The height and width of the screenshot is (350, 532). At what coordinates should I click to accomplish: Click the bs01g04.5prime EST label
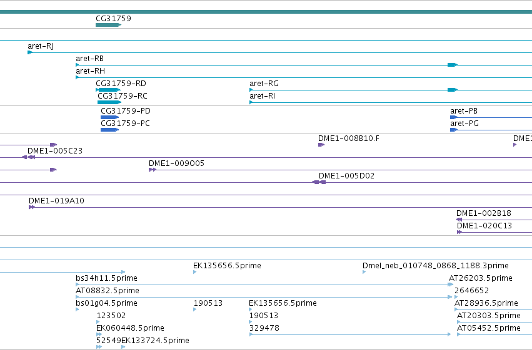coord(106,304)
